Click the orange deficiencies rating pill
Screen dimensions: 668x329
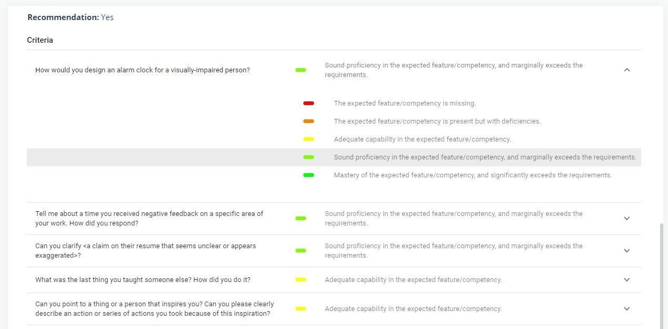tap(309, 121)
